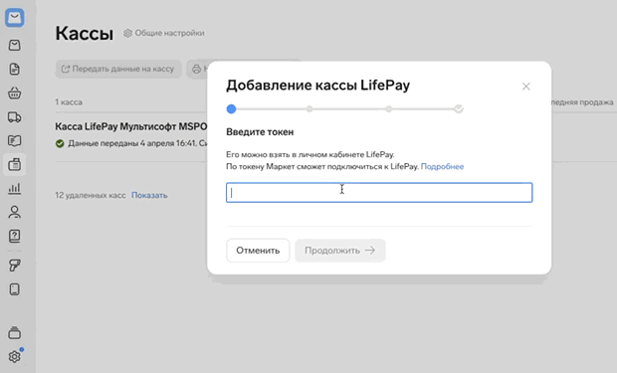617x373 pixels.
Task: Click the printer icon button behind the dialog
Action: (197, 69)
